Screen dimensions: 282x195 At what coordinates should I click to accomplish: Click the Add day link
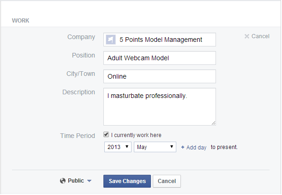[196, 148]
